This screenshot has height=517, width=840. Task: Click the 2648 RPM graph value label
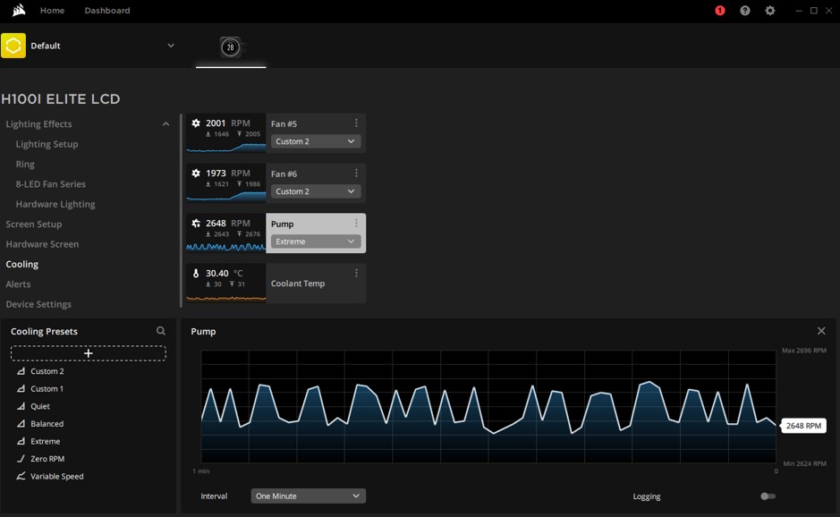pos(803,426)
